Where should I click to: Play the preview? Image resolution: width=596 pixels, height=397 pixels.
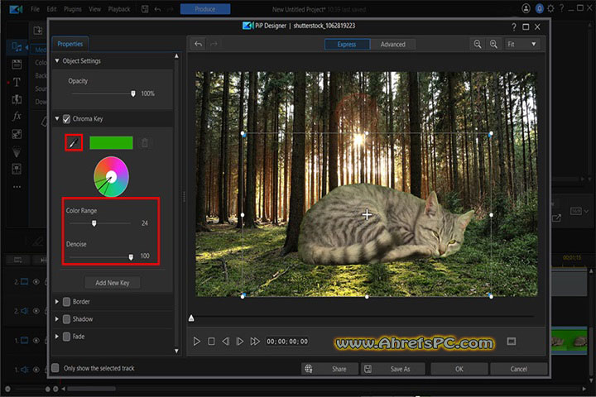pos(196,341)
